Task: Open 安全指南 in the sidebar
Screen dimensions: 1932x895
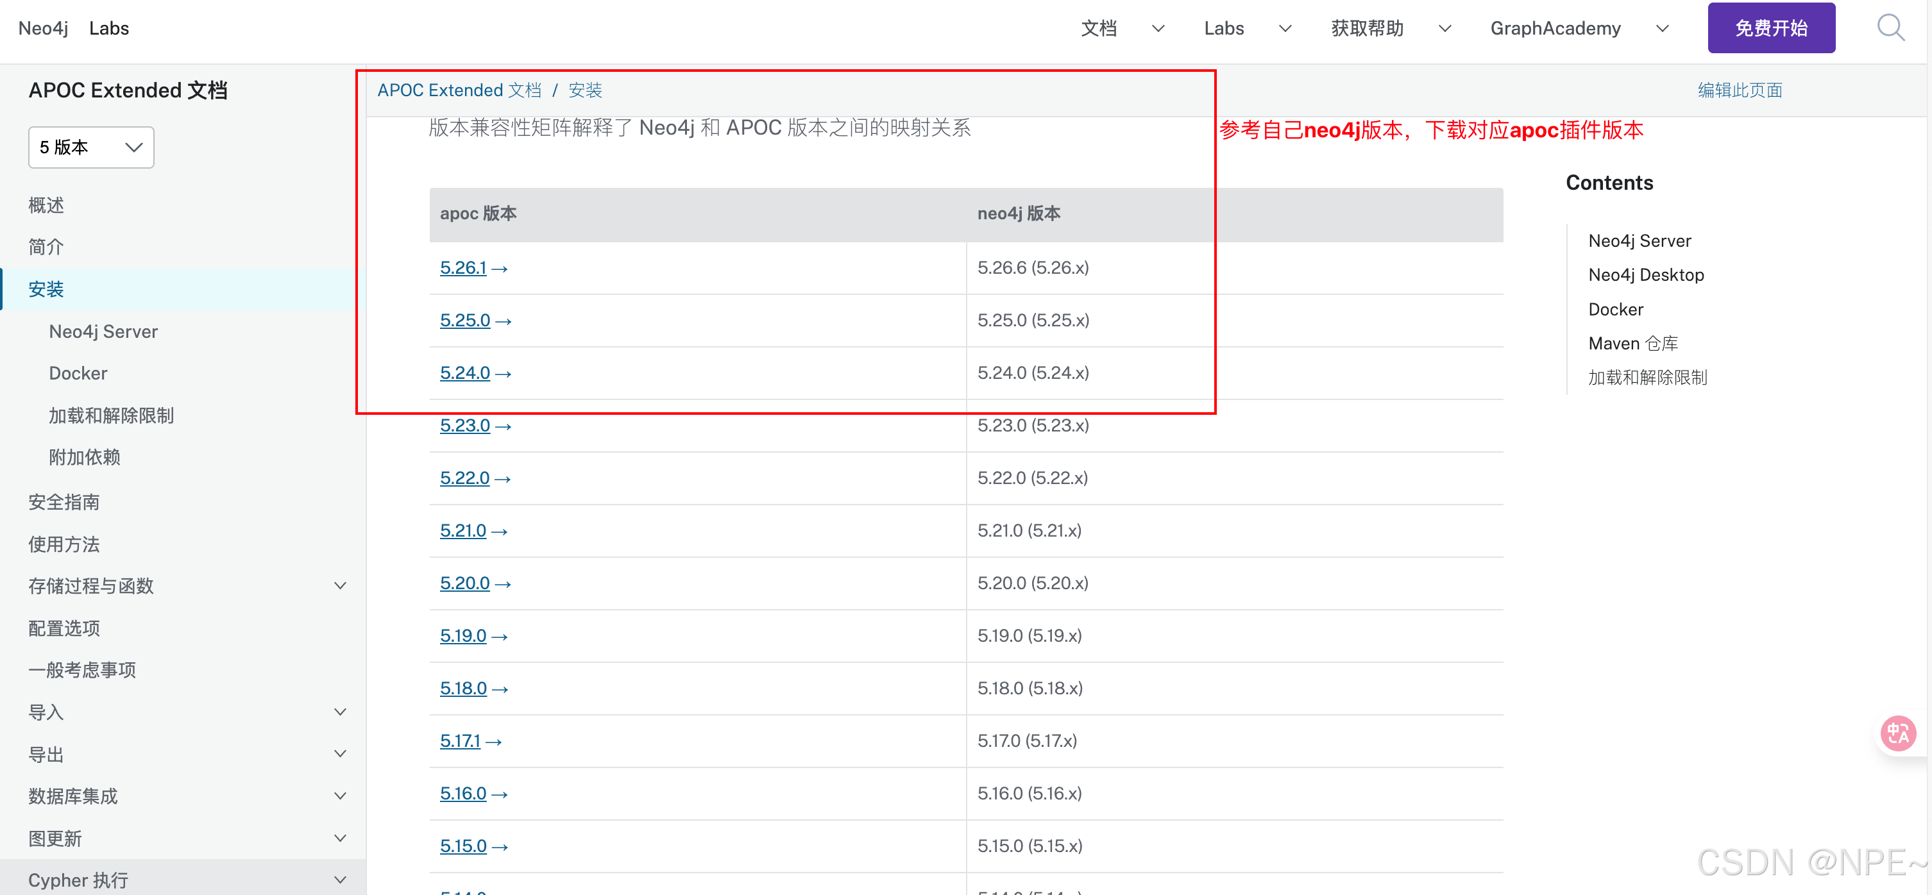Action: pyautogui.click(x=64, y=501)
